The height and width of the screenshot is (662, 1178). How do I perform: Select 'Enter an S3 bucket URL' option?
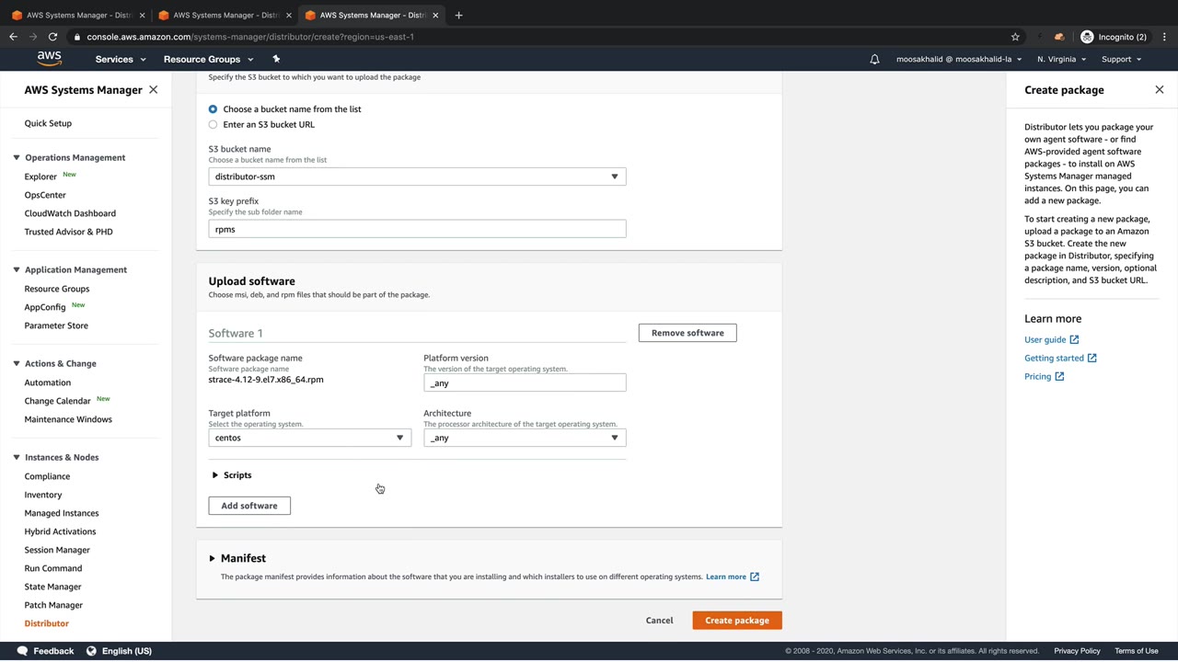(x=213, y=125)
